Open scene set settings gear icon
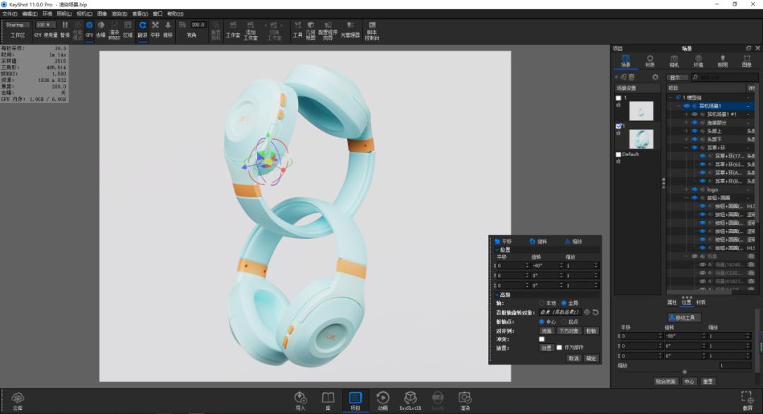 click(655, 77)
